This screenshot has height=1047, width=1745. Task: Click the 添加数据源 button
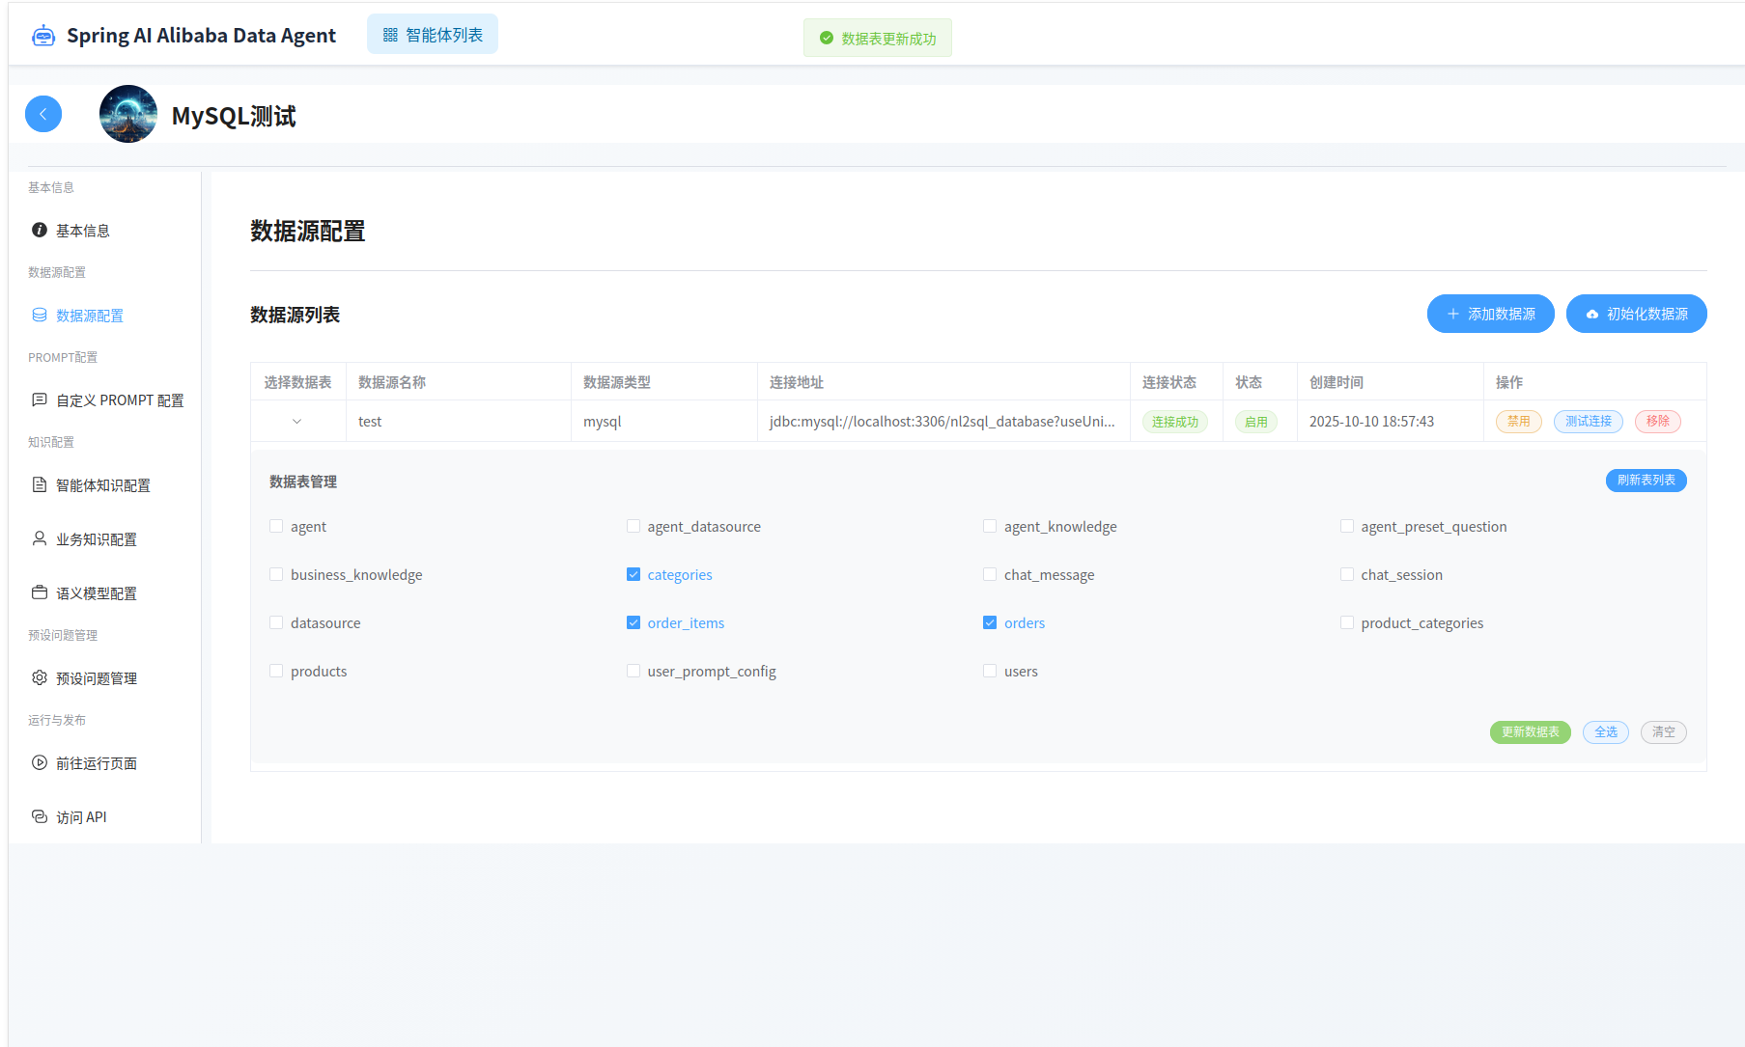tap(1490, 314)
